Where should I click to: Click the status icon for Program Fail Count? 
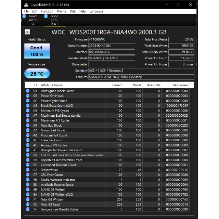(x=28, y=135)
